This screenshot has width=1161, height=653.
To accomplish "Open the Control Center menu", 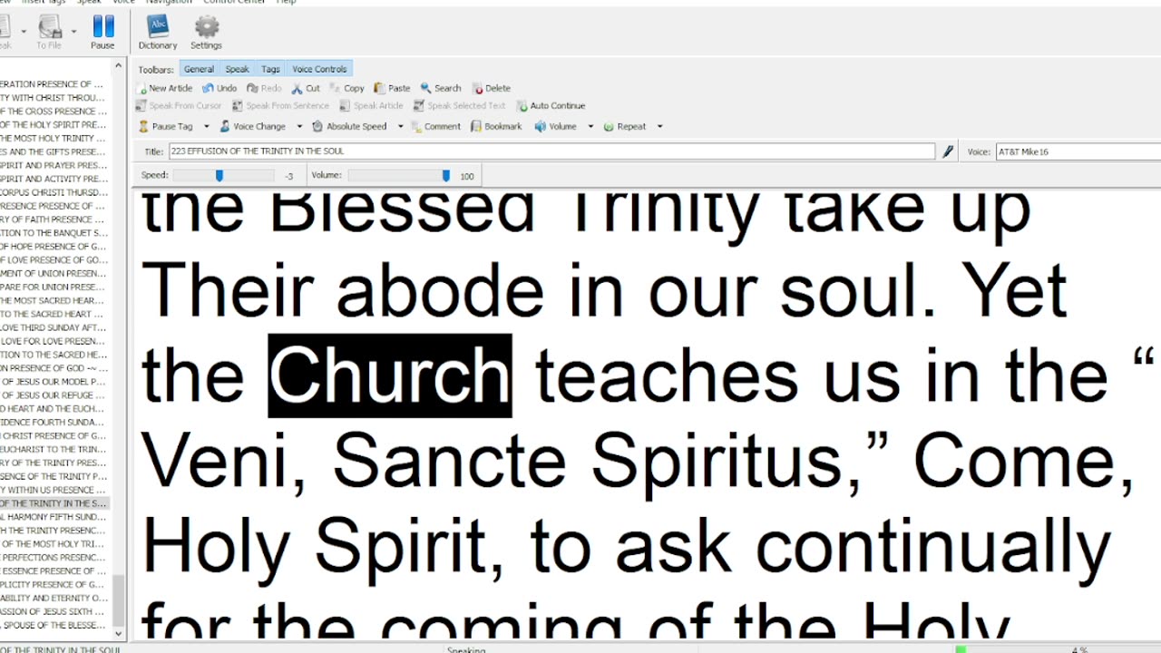I will (x=236, y=2).
